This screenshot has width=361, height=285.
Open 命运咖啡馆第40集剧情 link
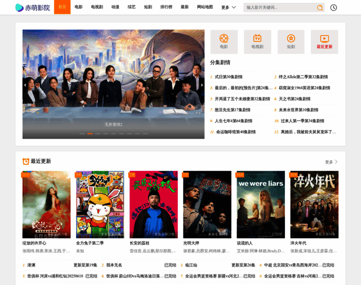[236, 132]
